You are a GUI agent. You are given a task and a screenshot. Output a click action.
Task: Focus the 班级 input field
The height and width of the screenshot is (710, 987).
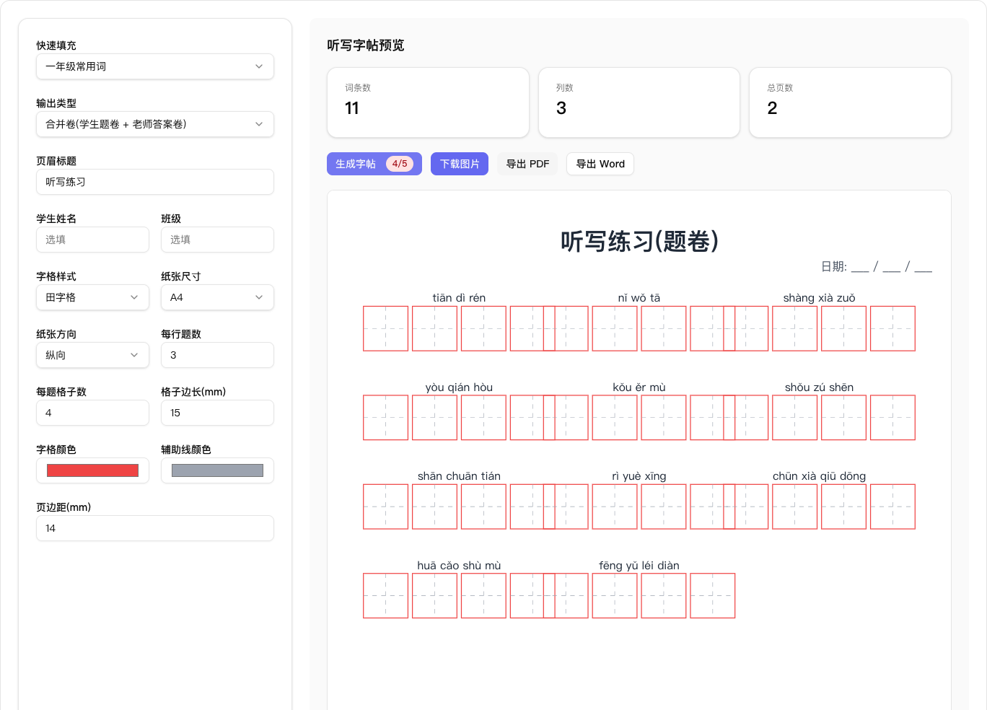click(217, 240)
